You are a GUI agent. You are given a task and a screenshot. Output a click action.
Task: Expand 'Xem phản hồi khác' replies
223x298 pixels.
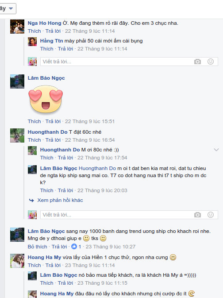(60, 200)
